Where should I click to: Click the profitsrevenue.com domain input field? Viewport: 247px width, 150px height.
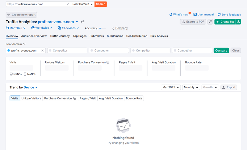tap(26, 51)
